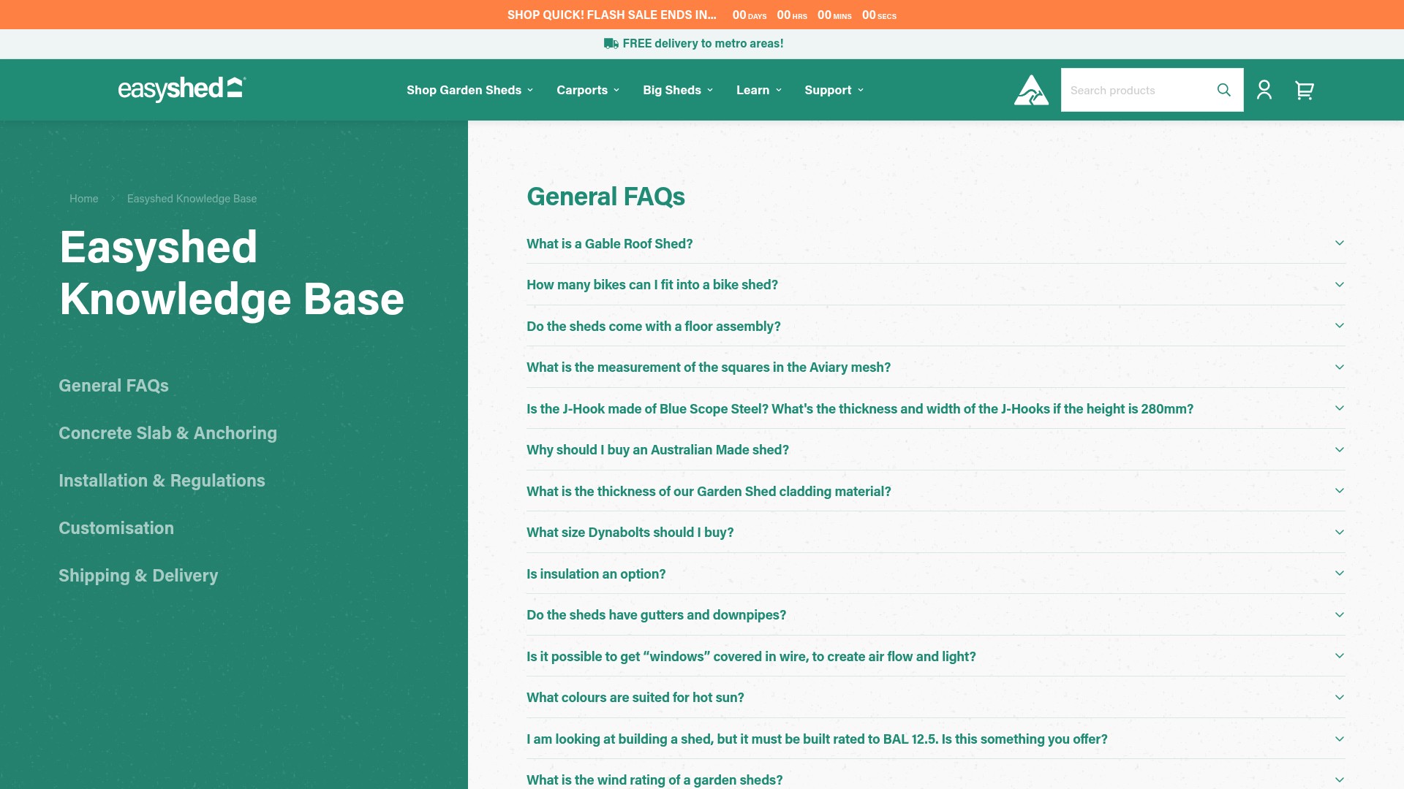Go to General FAQs sidebar section
The image size is (1404, 789).
pos(113,386)
